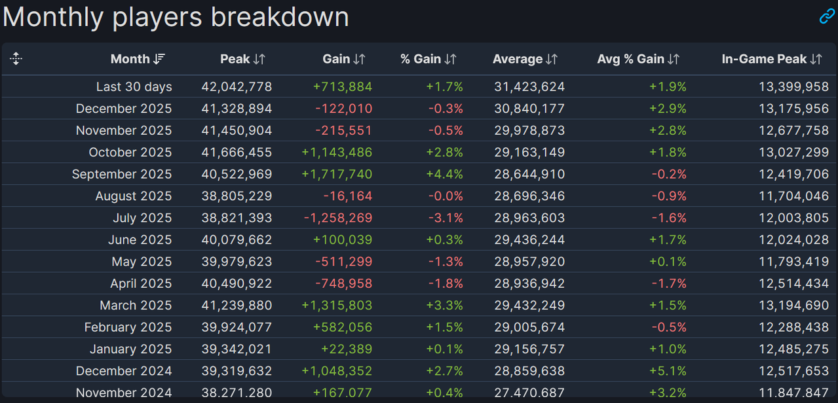Viewport: 838px width, 403px height.
Task: Click average value 30,840,177
Action: click(529, 109)
